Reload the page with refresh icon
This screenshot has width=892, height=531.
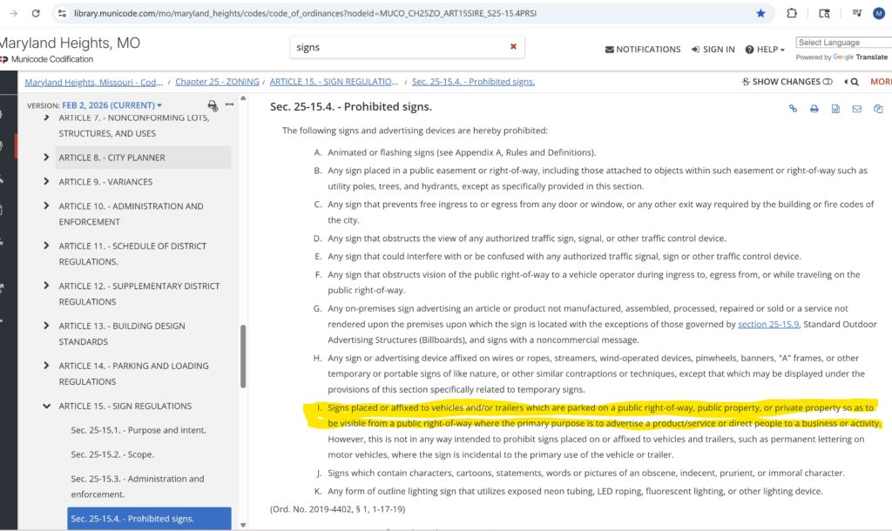(36, 13)
